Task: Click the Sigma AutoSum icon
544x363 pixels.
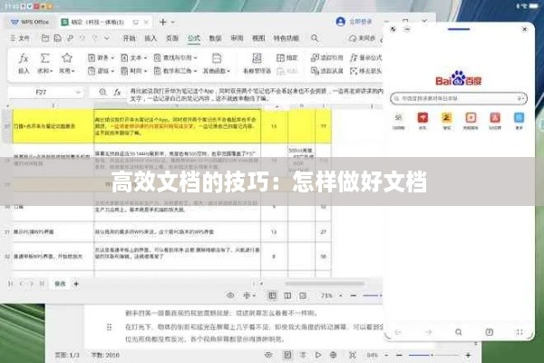Action: coord(44,58)
